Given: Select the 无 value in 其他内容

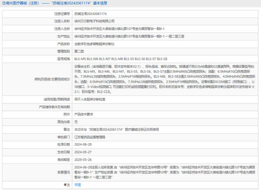Looking at the screenshot, I should pos(76,122).
